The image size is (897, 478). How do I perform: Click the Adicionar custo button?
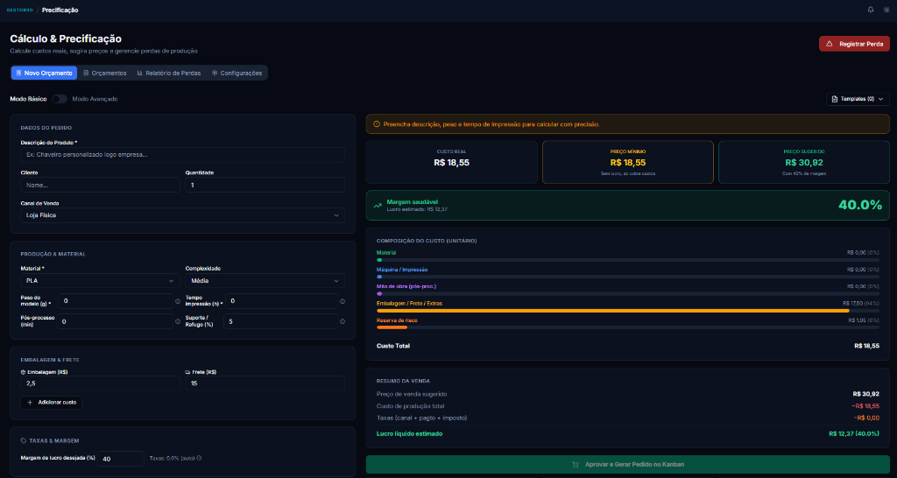52,403
